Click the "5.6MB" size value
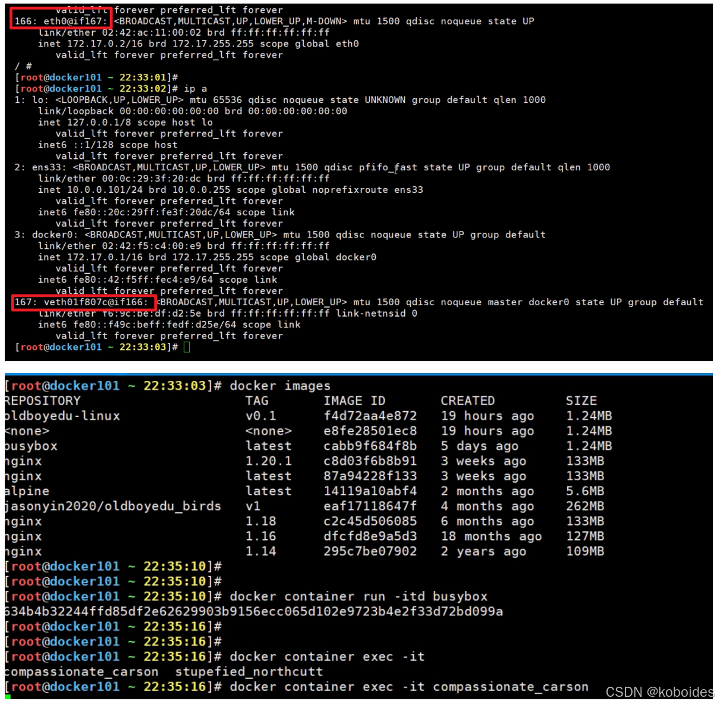The height and width of the screenshot is (704, 717). pyautogui.click(x=585, y=492)
